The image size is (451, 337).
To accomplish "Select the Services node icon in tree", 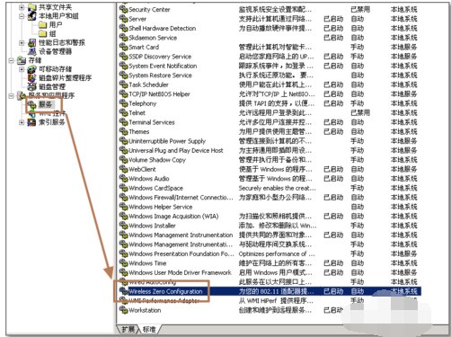I will click(x=32, y=104).
